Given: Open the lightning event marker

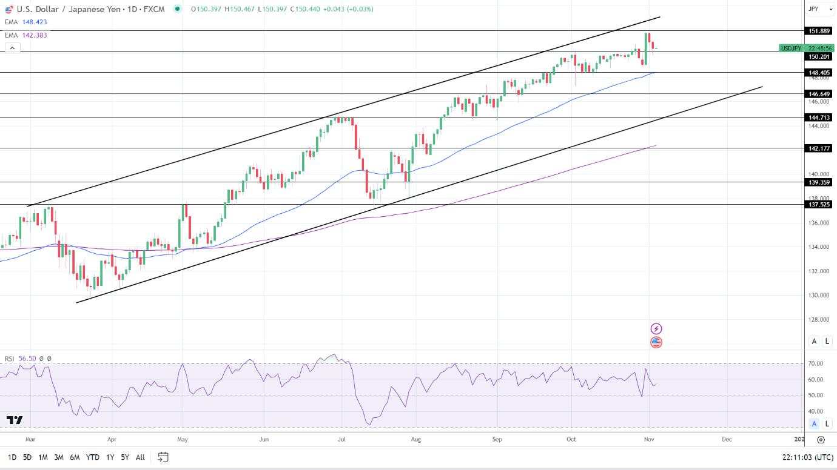Looking at the screenshot, I should point(656,329).
